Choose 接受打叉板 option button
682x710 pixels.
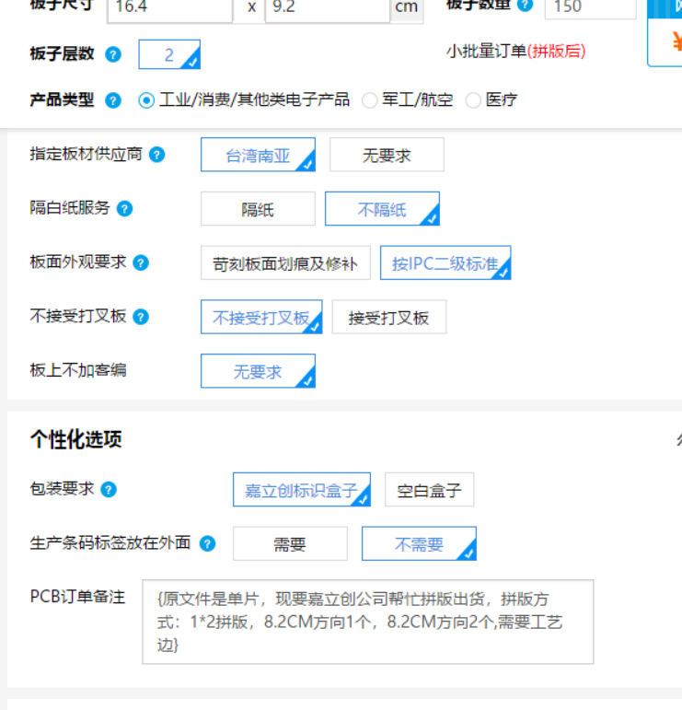(389, 317)
